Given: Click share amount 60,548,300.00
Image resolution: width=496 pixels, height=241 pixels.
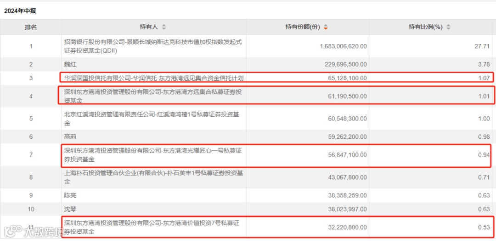Looking at the screenshot, I should (x=347, y=119).
